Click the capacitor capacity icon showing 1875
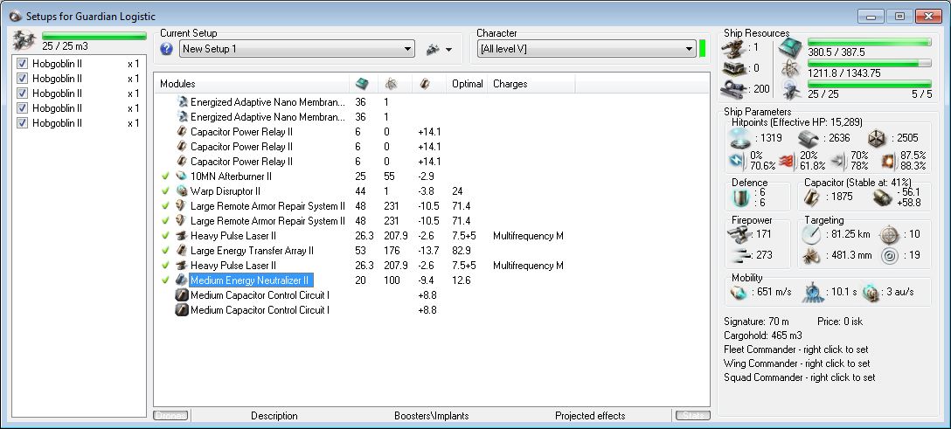The width and height of the screenshot is (951, 429). click(x=813, y=197)
